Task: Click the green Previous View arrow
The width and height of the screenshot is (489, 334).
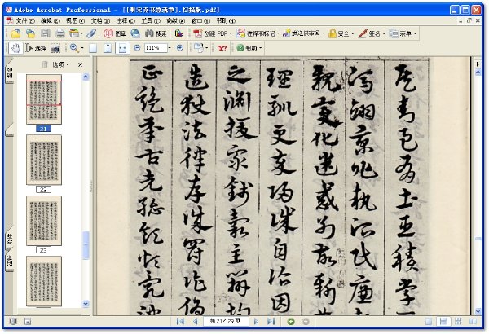Action: 291,321
